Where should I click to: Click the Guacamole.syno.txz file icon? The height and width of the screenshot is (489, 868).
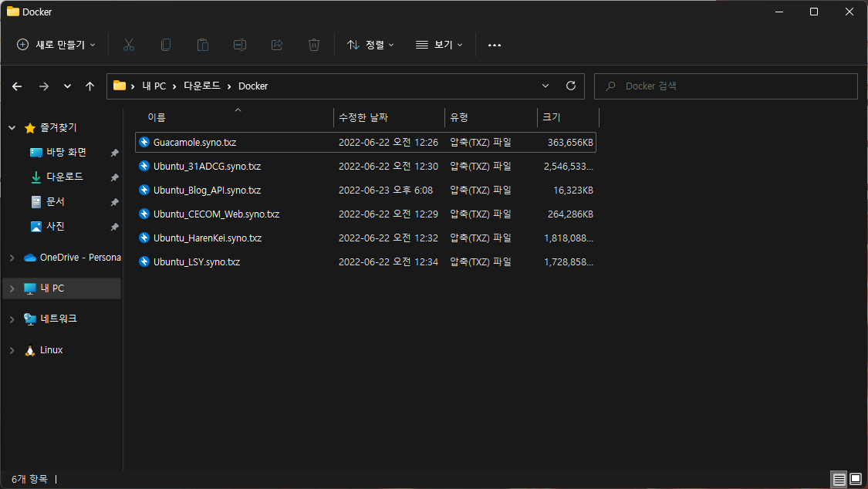pyautogui.click(x=144, y=142)
